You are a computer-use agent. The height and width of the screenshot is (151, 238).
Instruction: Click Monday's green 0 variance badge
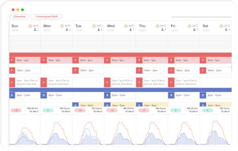coord(48,110)
